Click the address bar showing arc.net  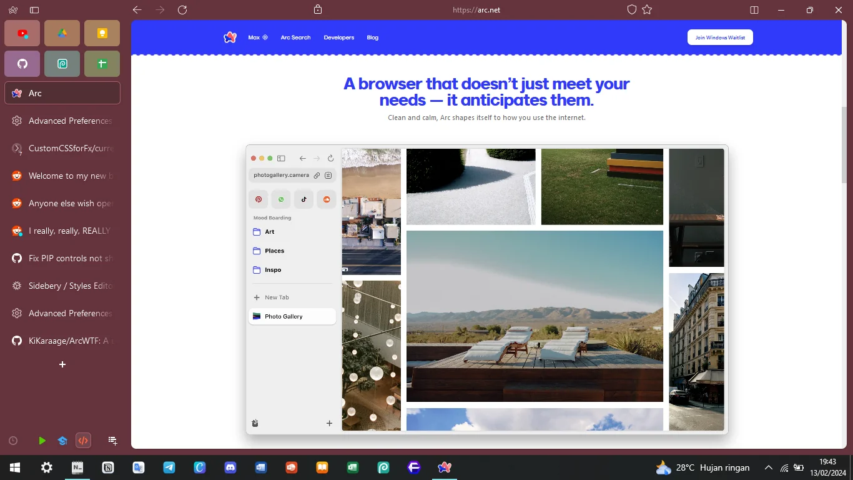coord(476,9)
